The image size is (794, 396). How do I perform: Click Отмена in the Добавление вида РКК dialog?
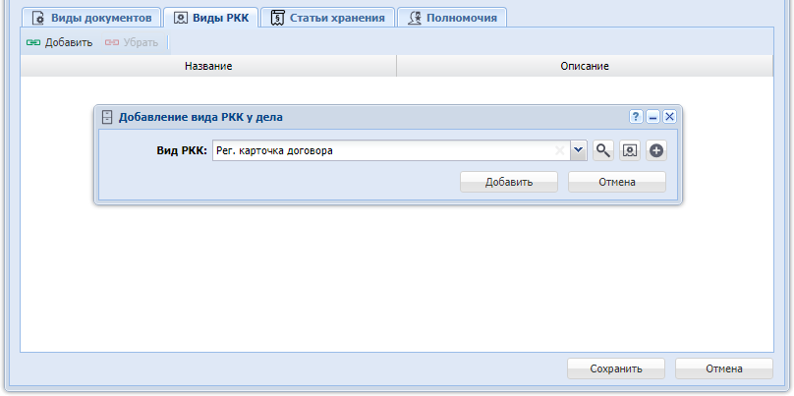click(617, 182)
